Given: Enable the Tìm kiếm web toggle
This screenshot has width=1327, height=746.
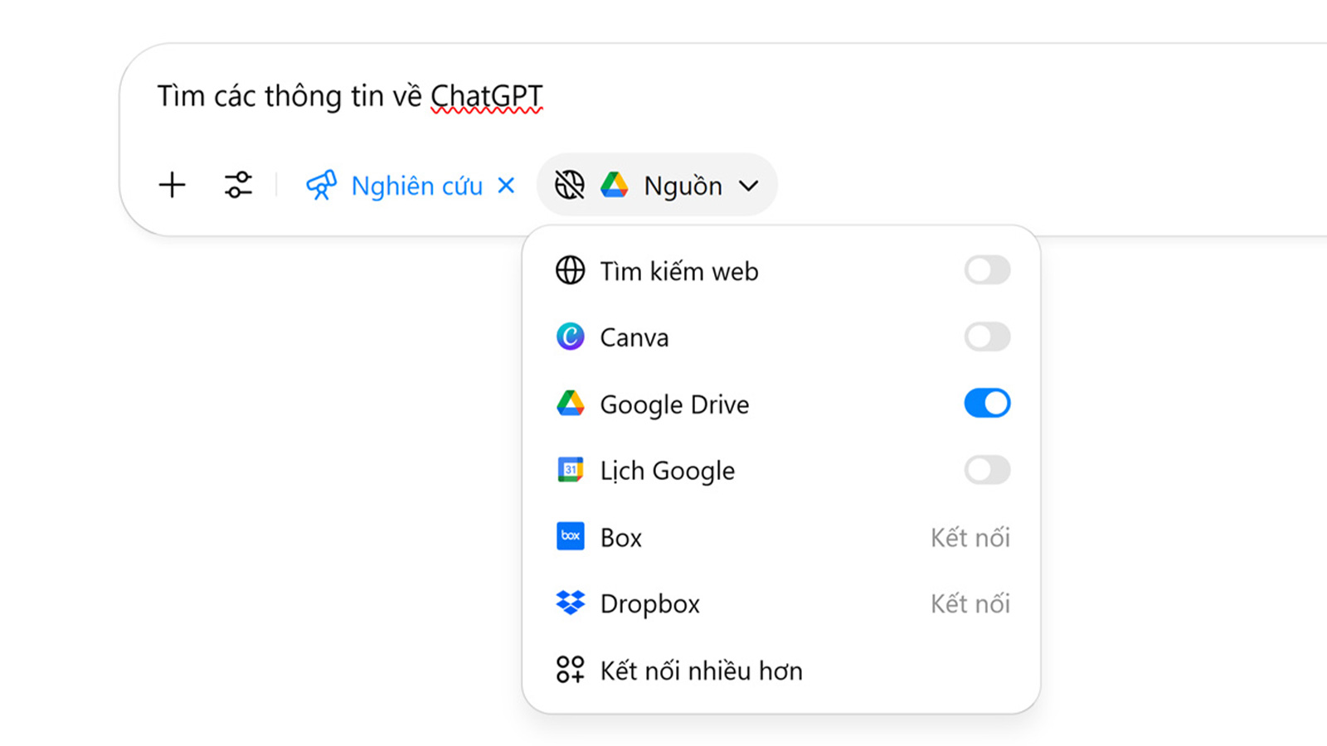Looking at the screenshot, I should [987, 270].
